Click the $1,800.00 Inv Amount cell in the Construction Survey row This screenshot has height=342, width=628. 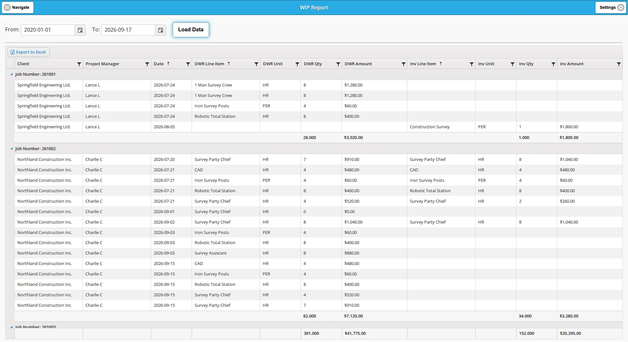[590, 127]
